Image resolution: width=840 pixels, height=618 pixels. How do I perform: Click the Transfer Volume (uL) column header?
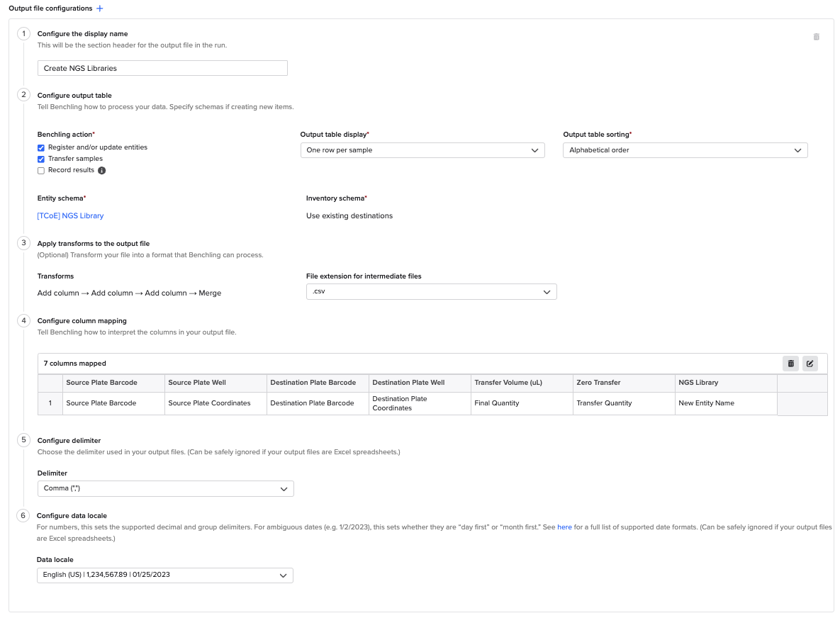[522, 383]
